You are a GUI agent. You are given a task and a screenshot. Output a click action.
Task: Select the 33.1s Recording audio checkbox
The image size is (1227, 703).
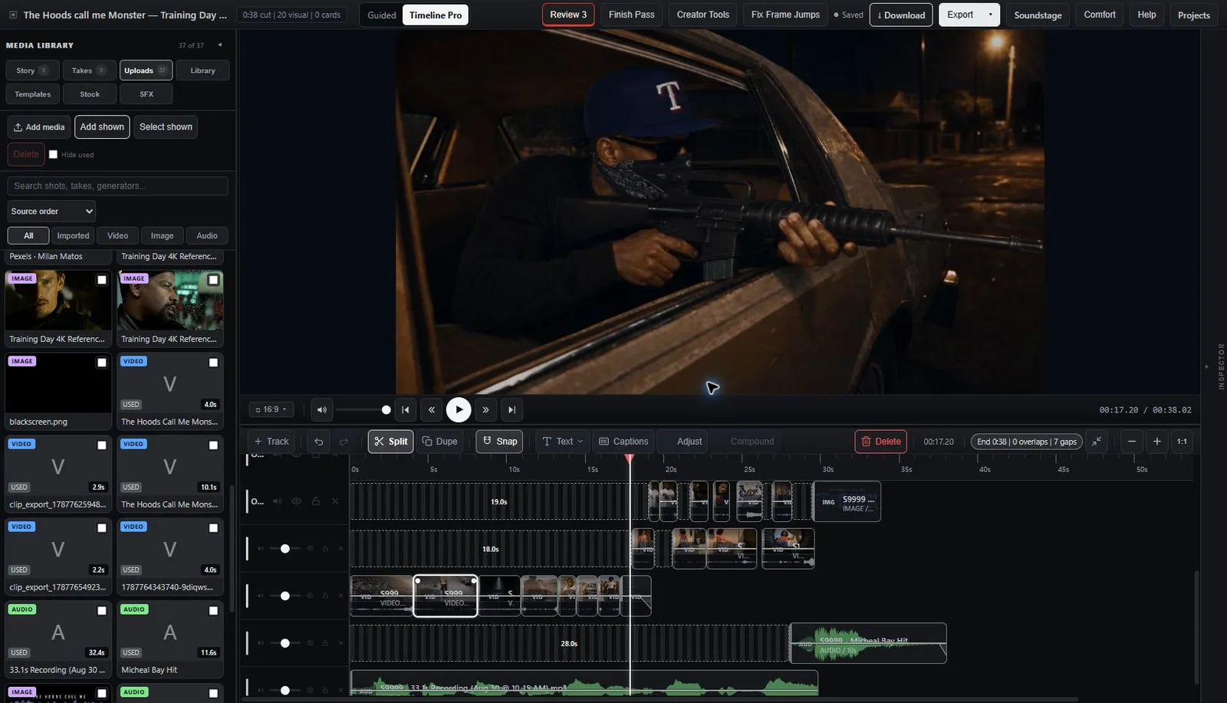coord(101,611)
